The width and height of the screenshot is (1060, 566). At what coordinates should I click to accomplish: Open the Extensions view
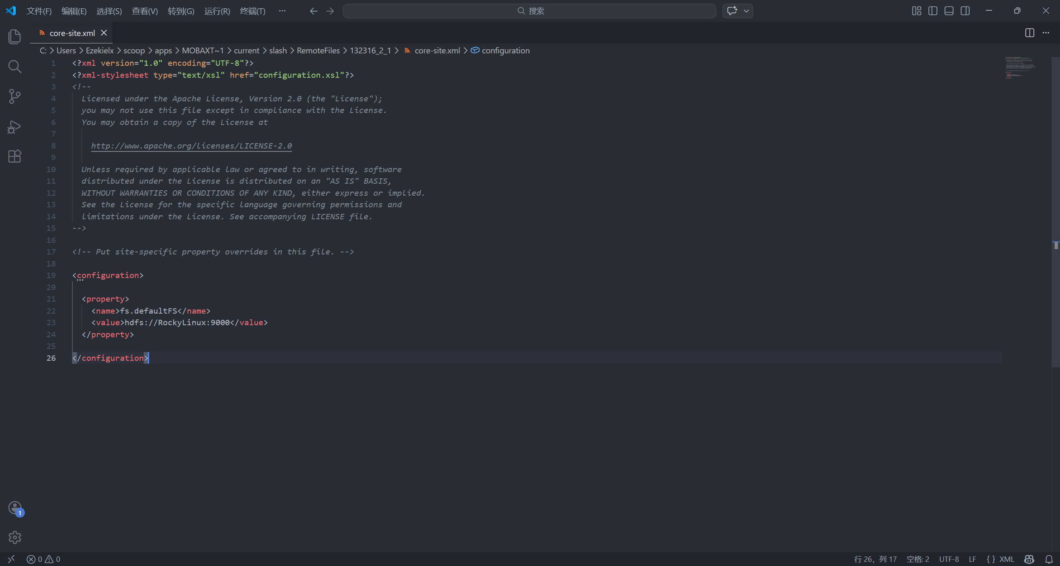click(14, 156)
